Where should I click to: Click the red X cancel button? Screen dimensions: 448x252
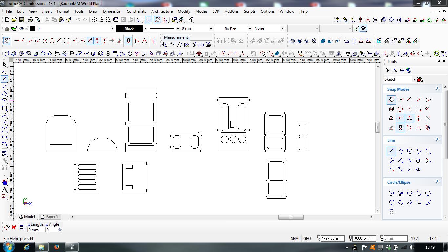[x=14, y=227]
